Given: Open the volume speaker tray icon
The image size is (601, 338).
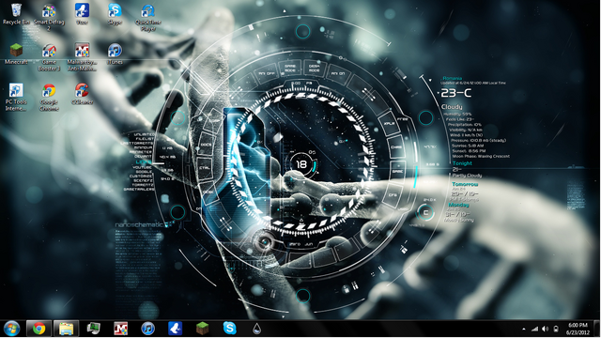Looking at the screenshot, I should click(x=545, y=329).
